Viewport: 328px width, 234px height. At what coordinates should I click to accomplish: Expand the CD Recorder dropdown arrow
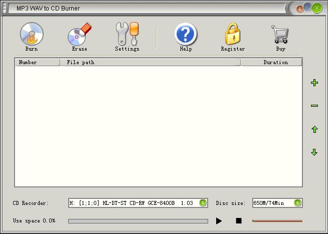pos(203,203)
